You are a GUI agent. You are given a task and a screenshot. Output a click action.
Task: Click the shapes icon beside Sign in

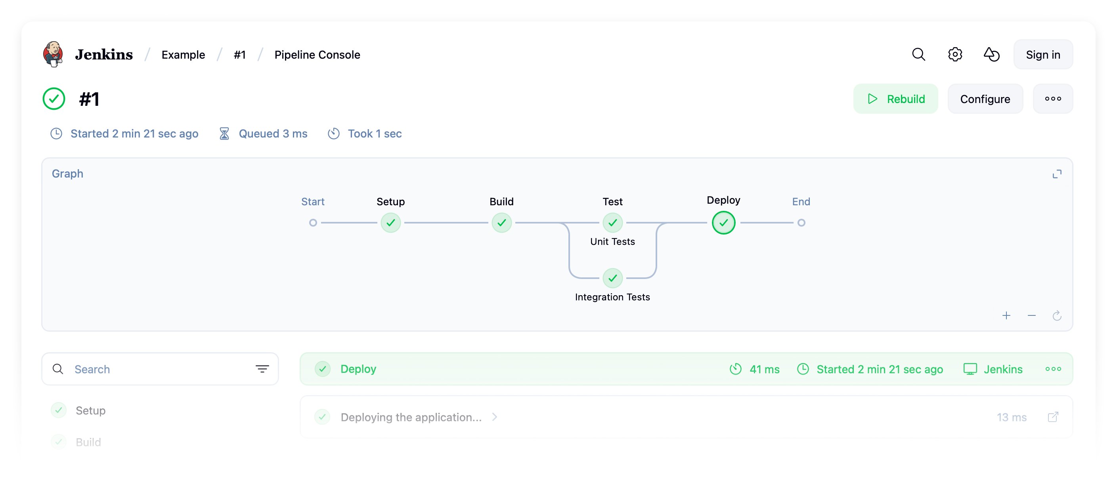pos(991,55)
